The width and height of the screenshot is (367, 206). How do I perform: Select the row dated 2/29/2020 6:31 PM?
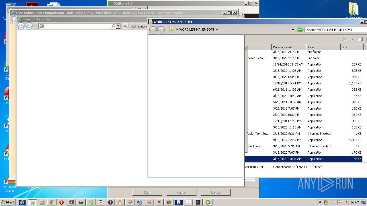[304, 115]
